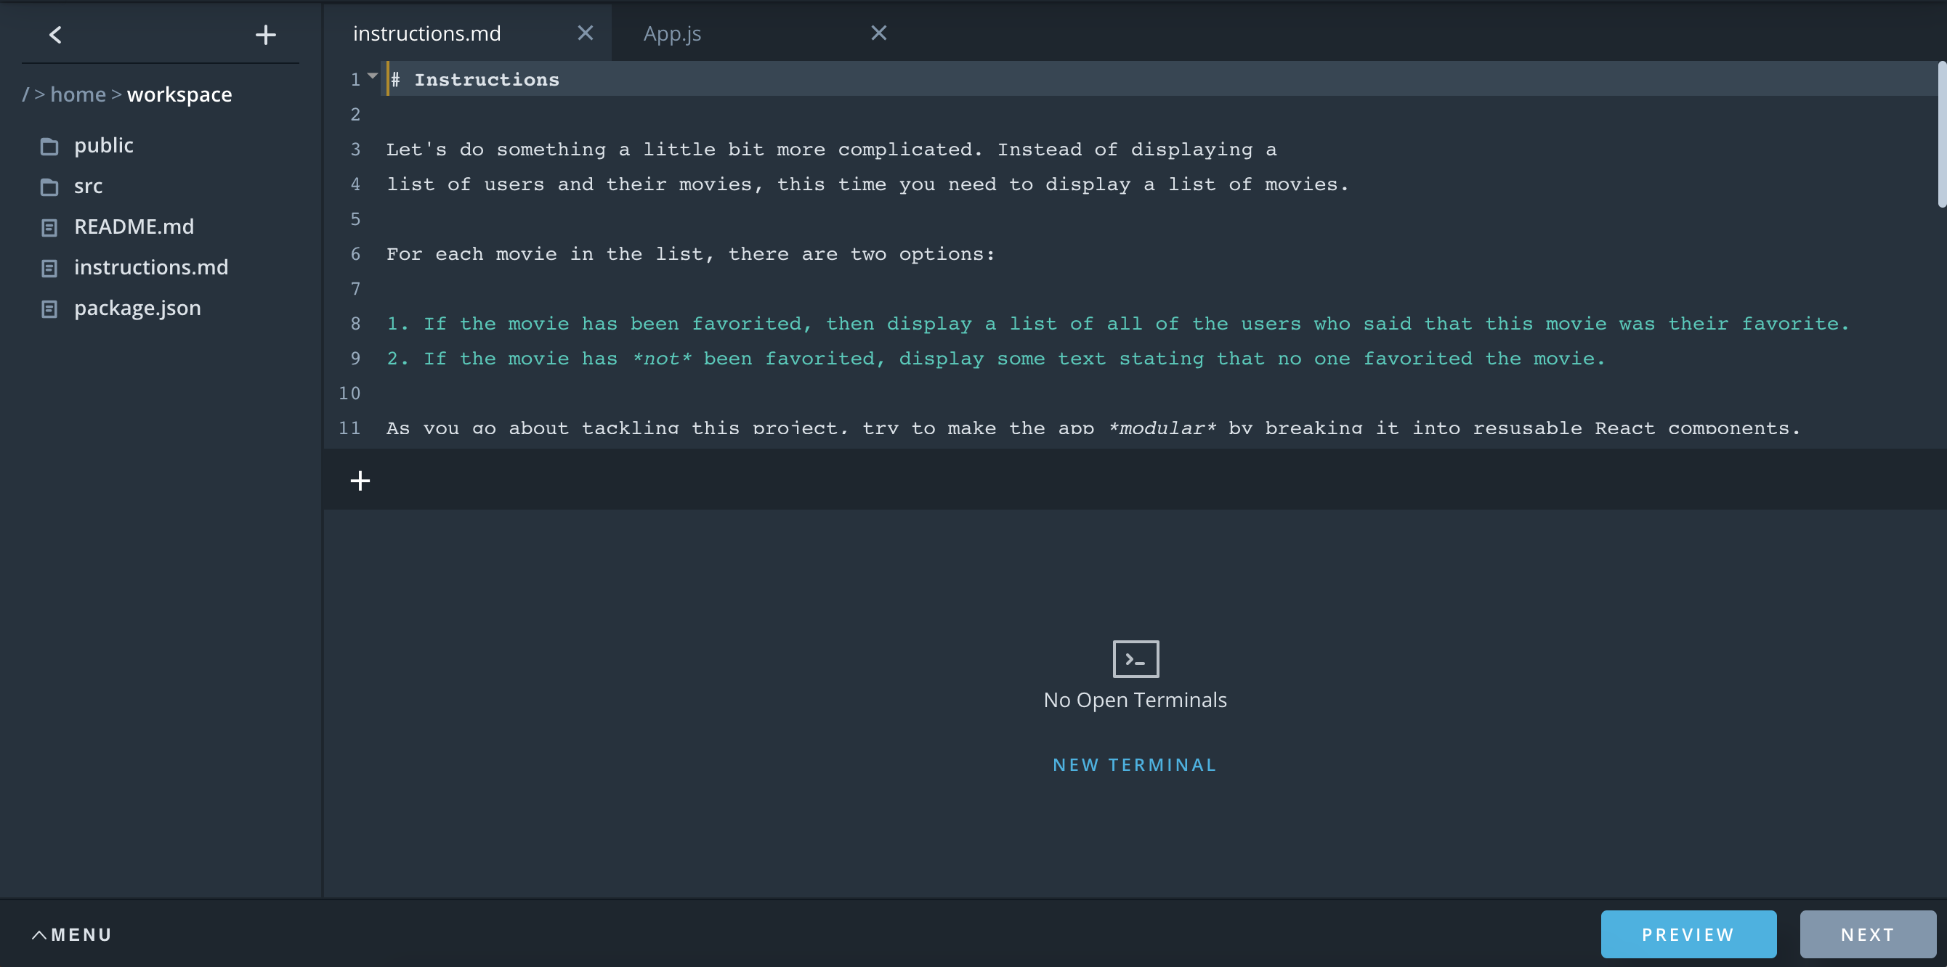Screen dimensions: 1947x967
Task: Click the instructions.md file icon in sidebar
Action: (x=49, y=268)
